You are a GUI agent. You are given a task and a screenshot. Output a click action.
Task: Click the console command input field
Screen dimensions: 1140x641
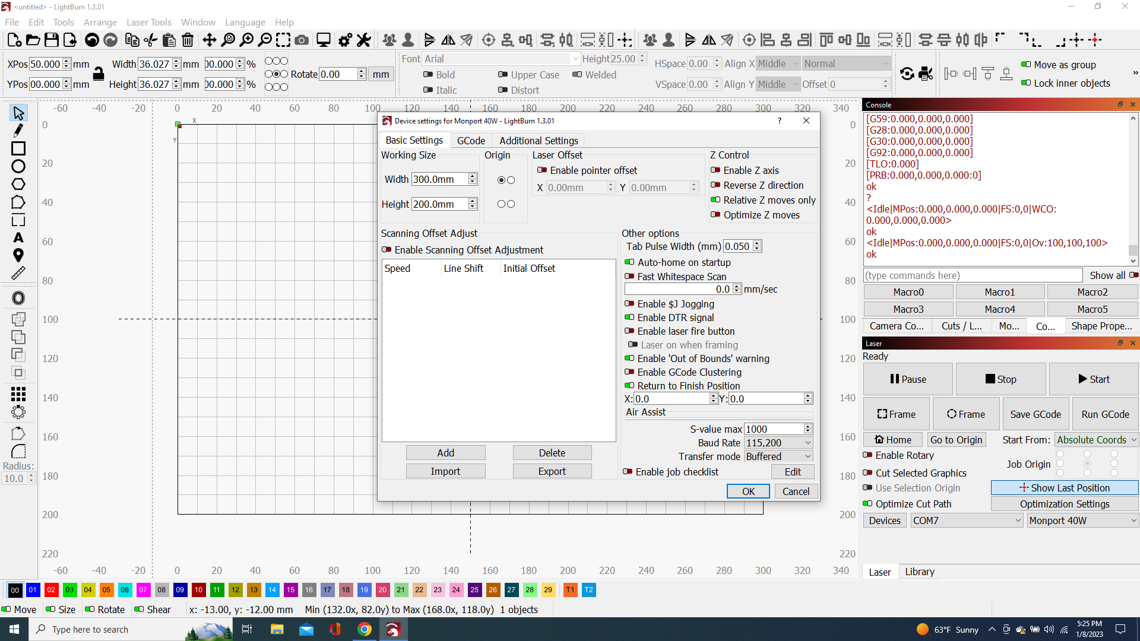click(x=973, y=275)
